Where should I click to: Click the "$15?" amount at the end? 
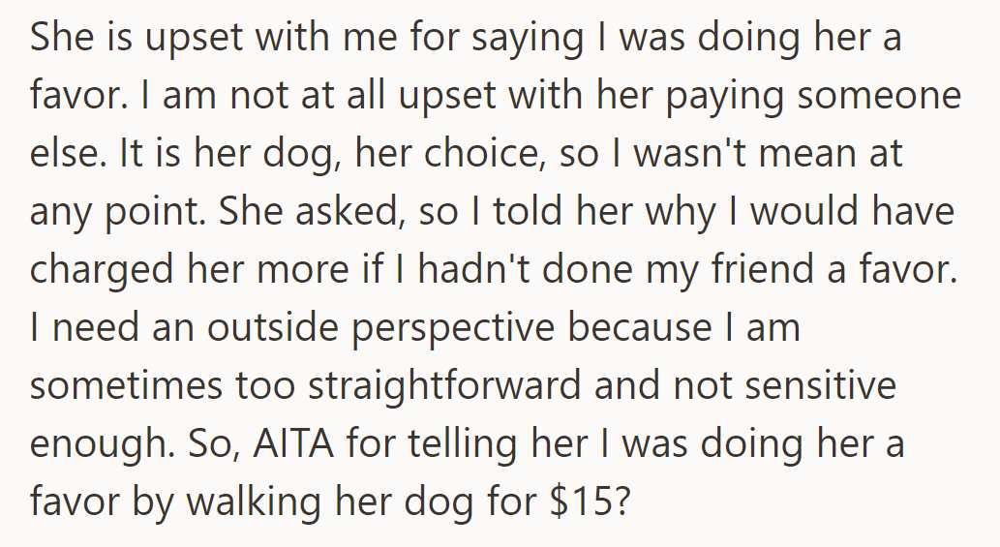click(590, 501)
